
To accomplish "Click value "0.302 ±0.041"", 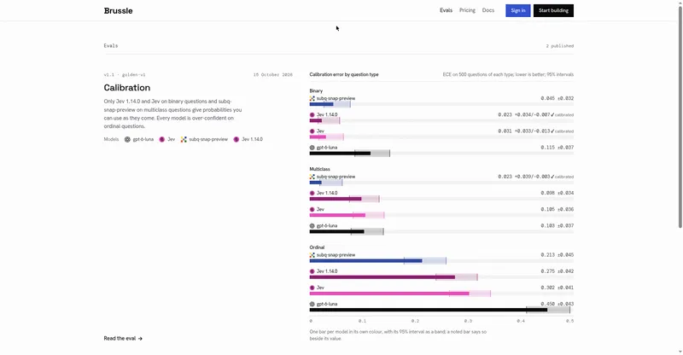I will pyautogui.click(x=557, y=288).
